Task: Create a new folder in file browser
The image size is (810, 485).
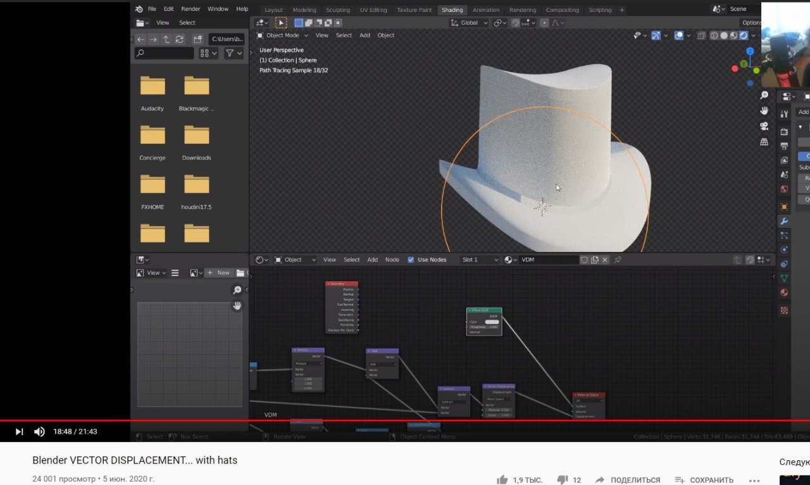Action: 198,39
